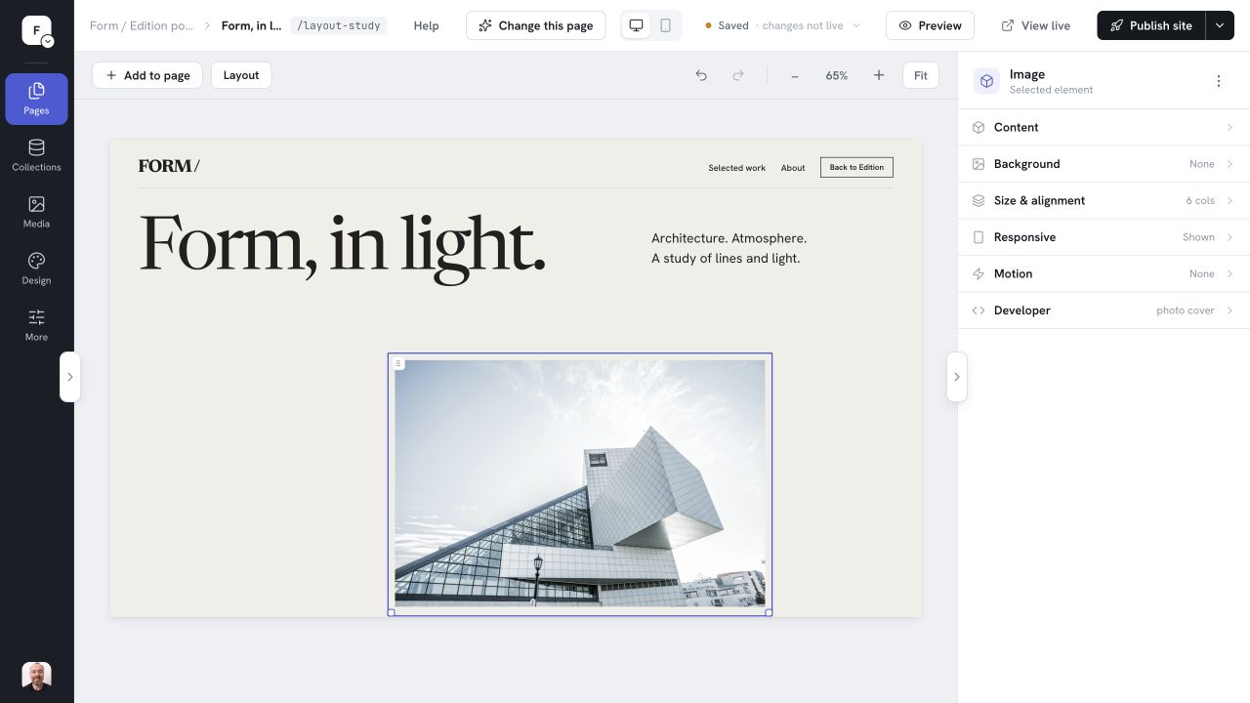Image resolution: width=1250 pixels, height=703 pixels.
Task: Expand the Content settings row
Action: [x=1104, y=127]
